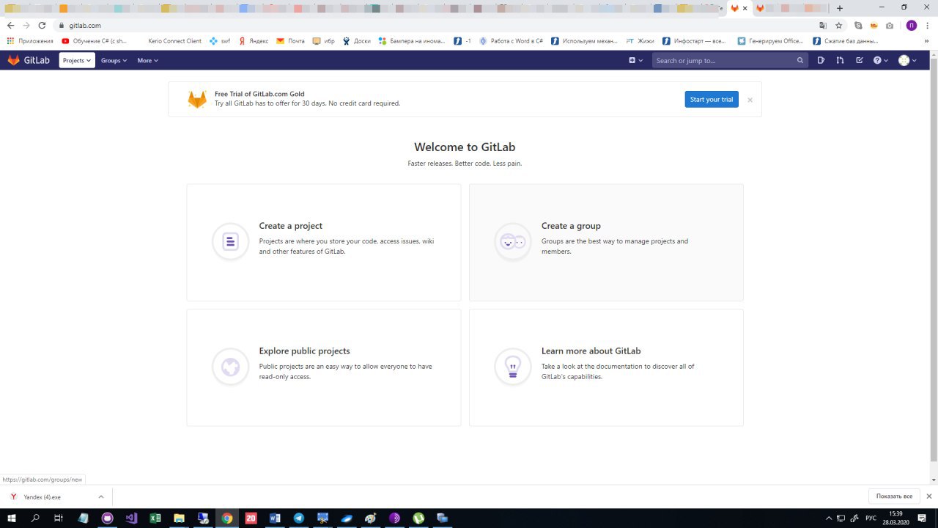Click the lightbulb icon for documentation
The height and width of the screenshot is (528, 938).
(x=512, y=367)
